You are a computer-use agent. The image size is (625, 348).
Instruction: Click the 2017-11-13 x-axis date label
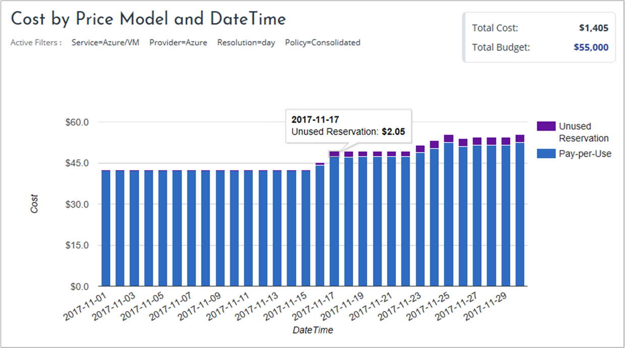(257, 308)
